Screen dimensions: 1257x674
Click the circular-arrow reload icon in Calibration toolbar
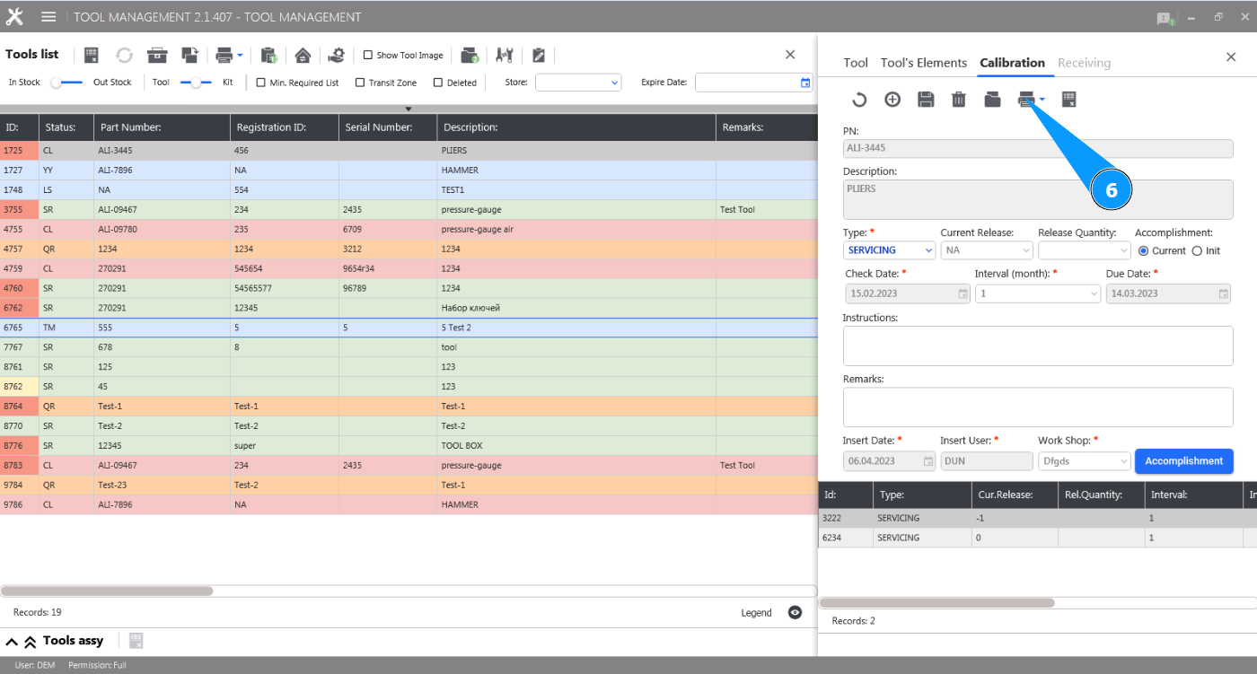point(859,100)
